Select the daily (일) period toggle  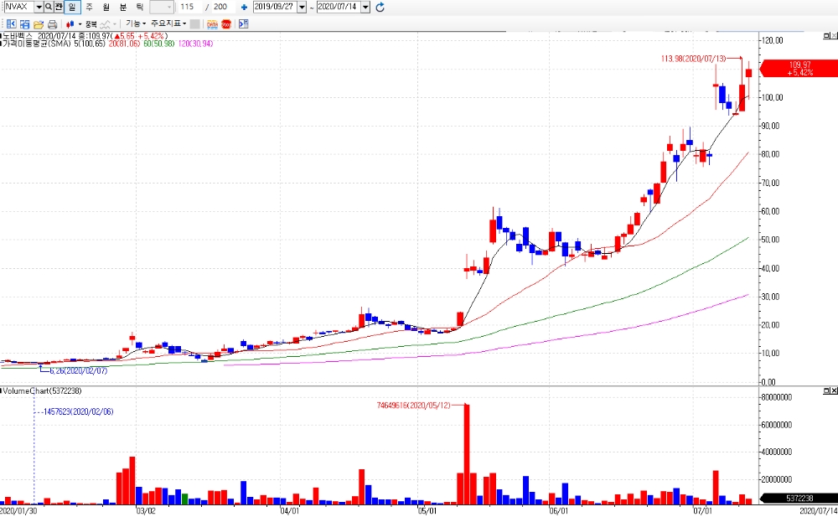click(x=71, y=7)
